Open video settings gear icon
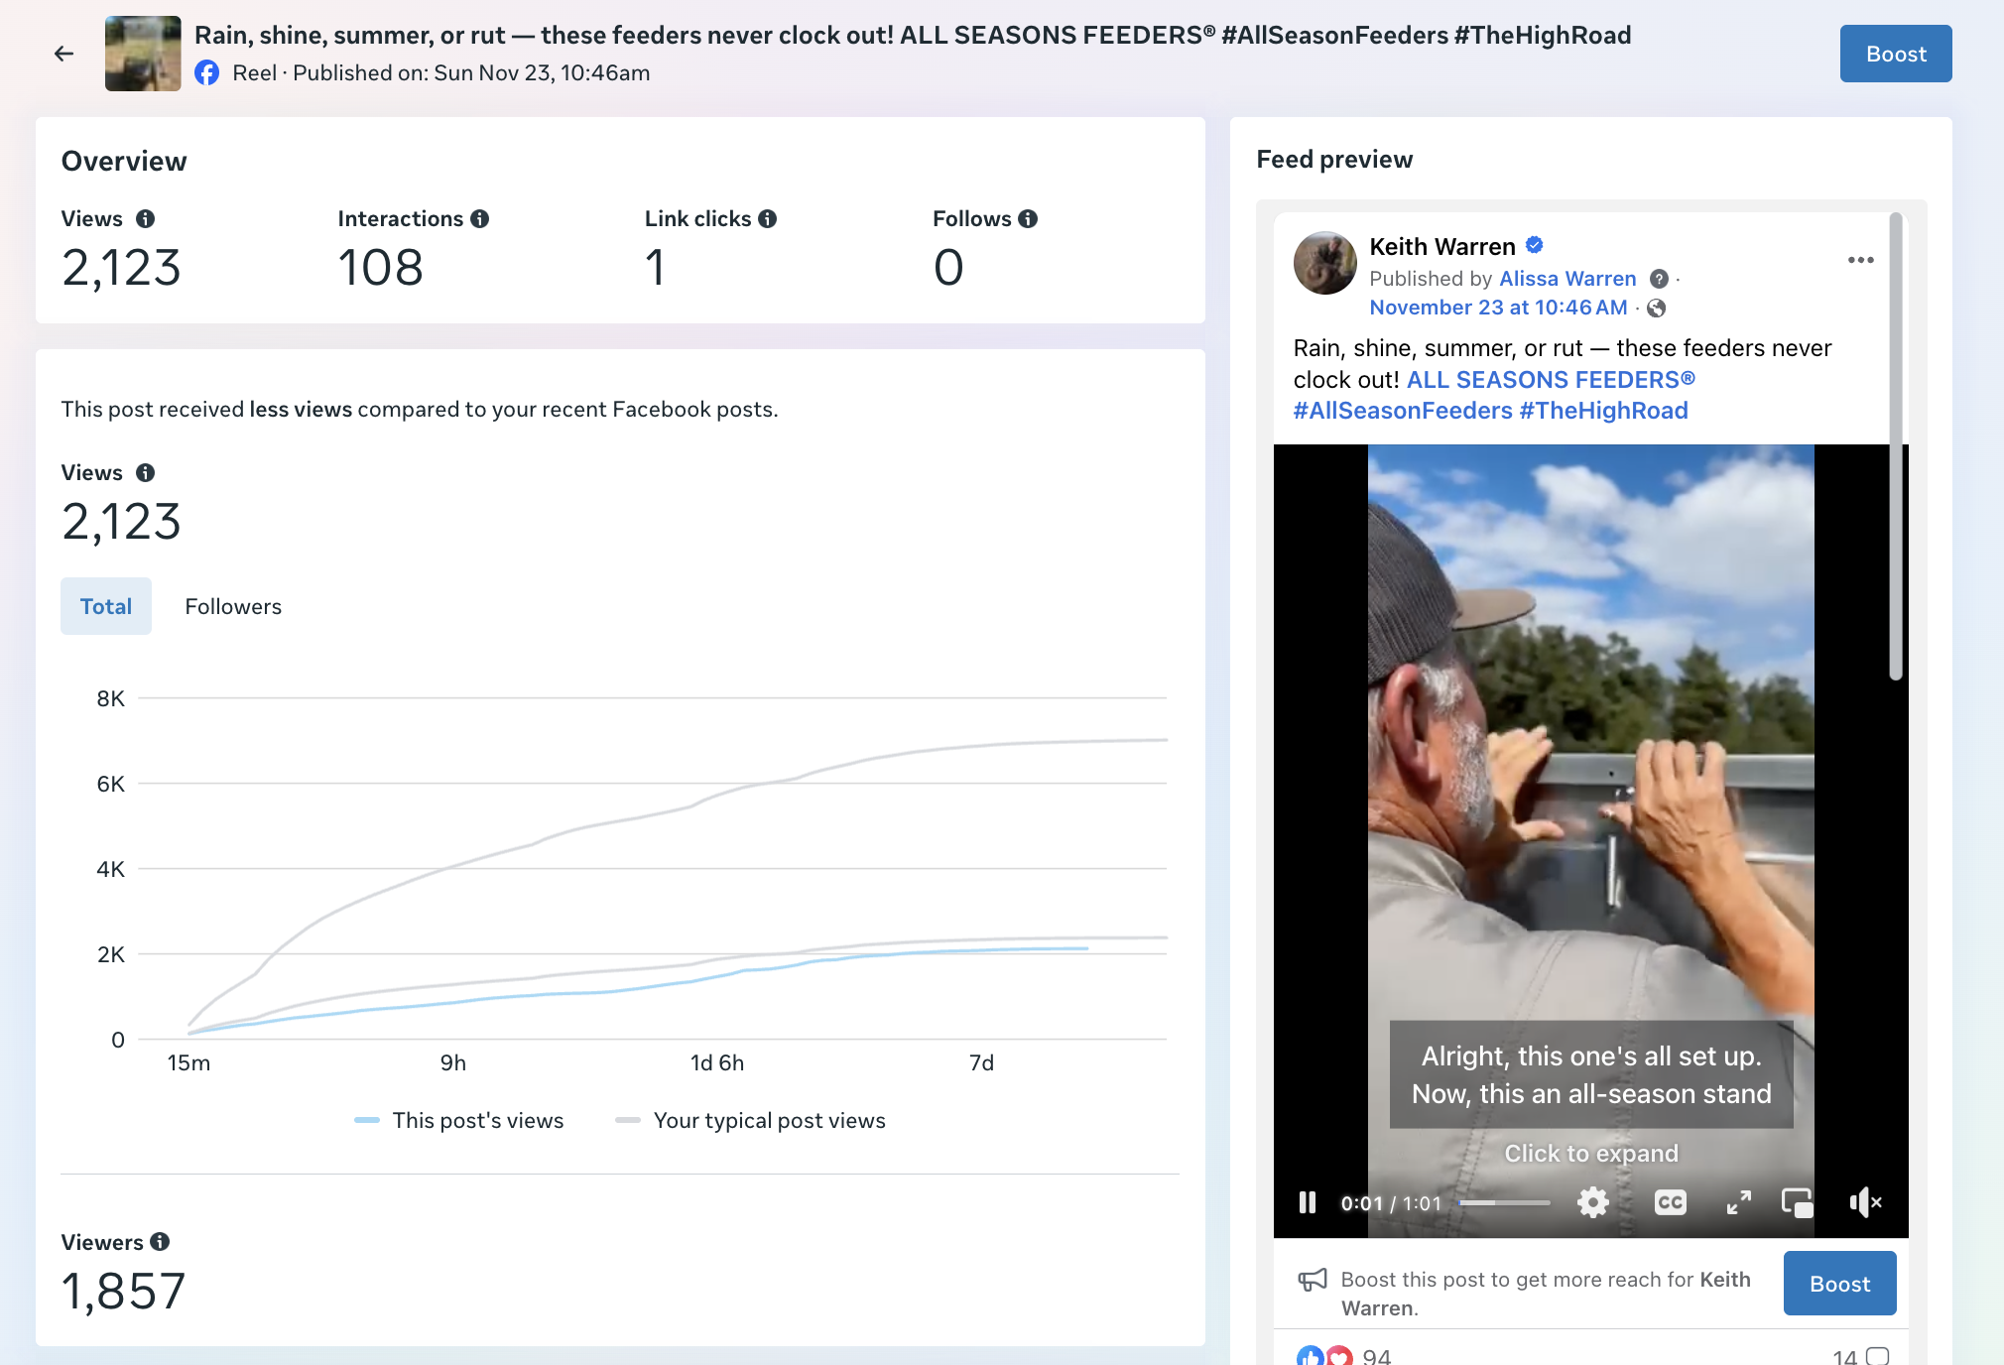This screenshot has height=1365, width=2004. (x=1592, y=1202)
